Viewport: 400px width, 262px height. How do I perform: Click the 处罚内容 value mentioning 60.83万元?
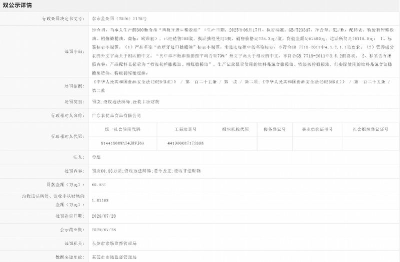click(146, 171)
